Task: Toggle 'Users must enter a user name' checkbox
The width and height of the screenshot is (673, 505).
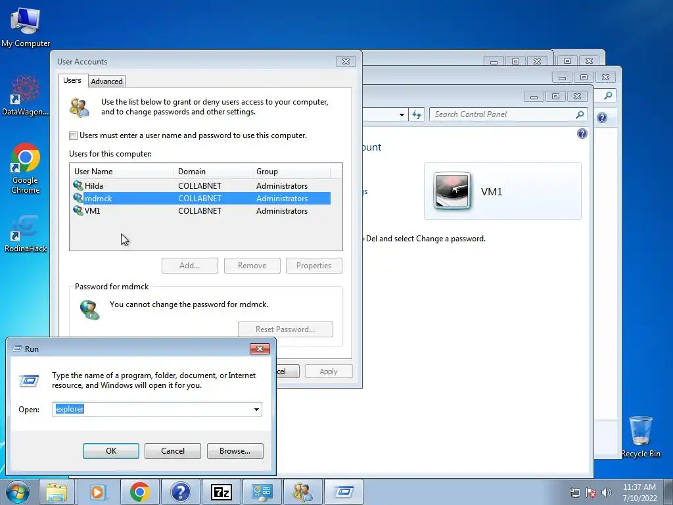Action: tap(74, 135)
